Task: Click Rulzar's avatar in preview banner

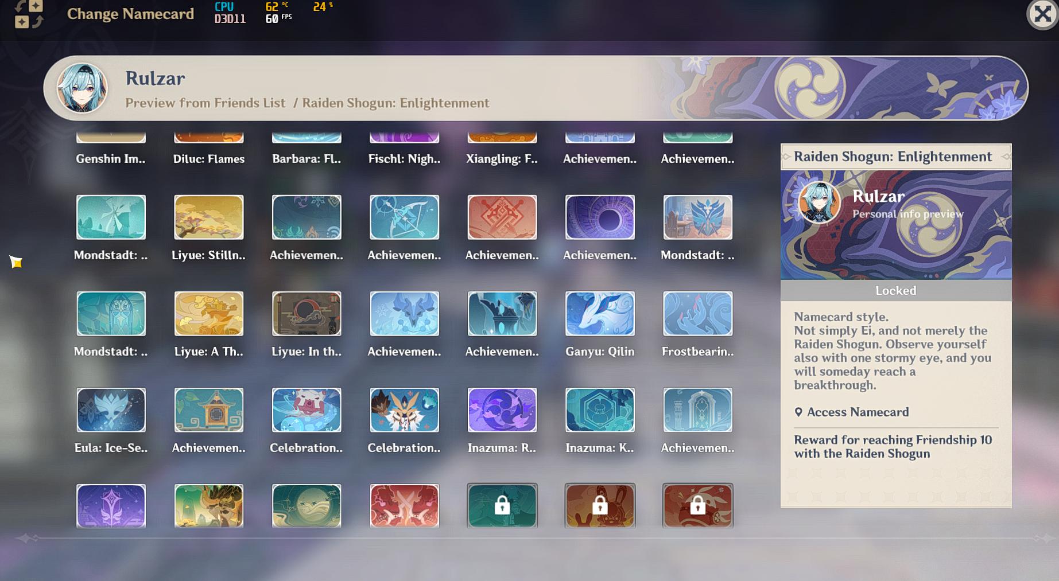Action: (82, 88)
